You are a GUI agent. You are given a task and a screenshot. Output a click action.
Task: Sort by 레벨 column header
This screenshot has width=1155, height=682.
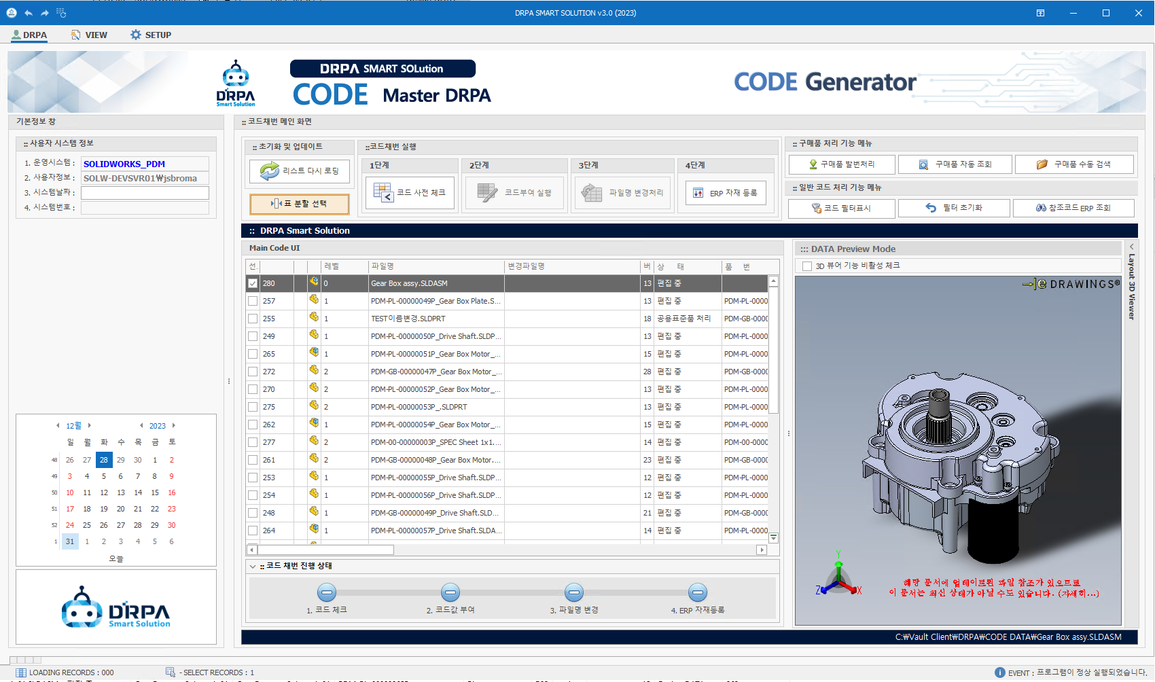coord(345,266)
